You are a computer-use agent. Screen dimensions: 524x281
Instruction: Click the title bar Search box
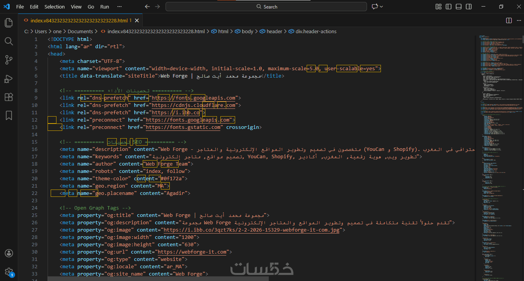tap(266, 7)
